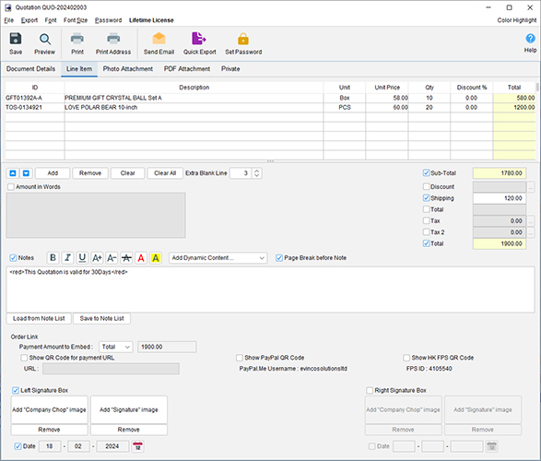Switch to the Photo Attachment tab
The width and height of the screenshot is (541, 461).
[x=128, y=69]
